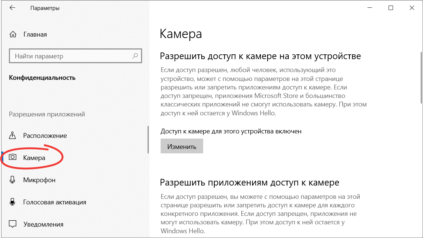Minimize the Параметры window
The width and height of the screenshot is (423, 238).
coord(370,8)
